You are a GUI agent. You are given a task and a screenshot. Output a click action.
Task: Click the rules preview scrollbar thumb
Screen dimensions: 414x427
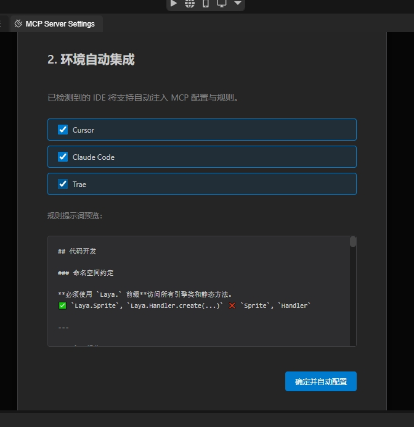[x=353, y=241]
